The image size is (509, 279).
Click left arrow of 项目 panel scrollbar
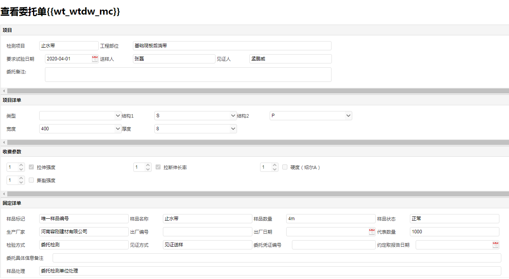(3, 91)
